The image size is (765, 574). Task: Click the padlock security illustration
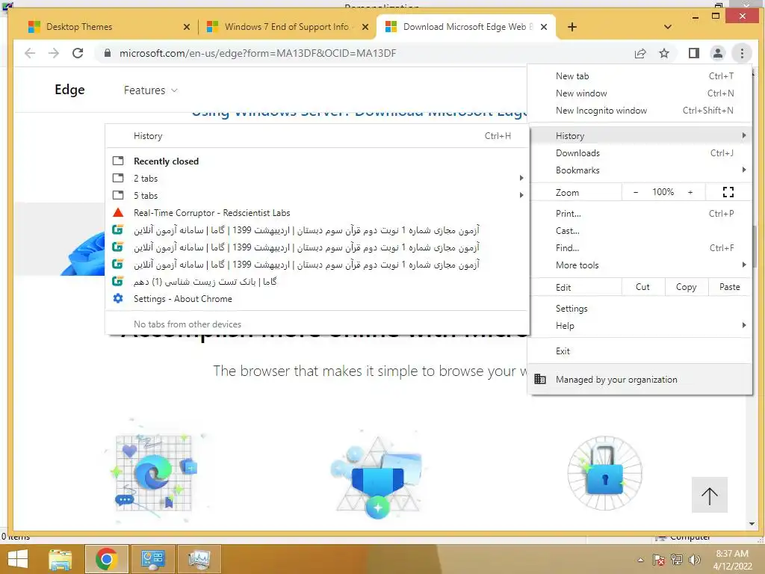pyautogui.click(x=605, y=472)
